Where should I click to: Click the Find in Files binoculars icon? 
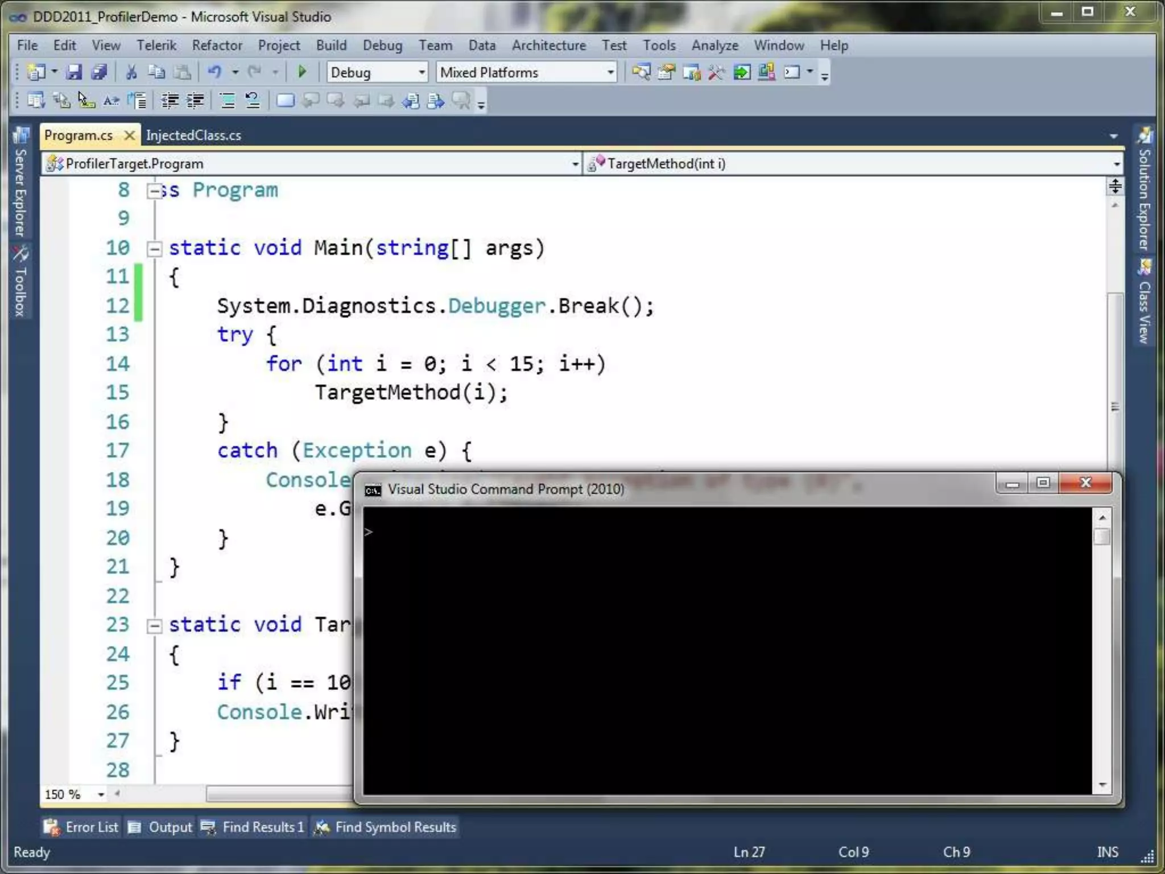click(x=641, y=72)
